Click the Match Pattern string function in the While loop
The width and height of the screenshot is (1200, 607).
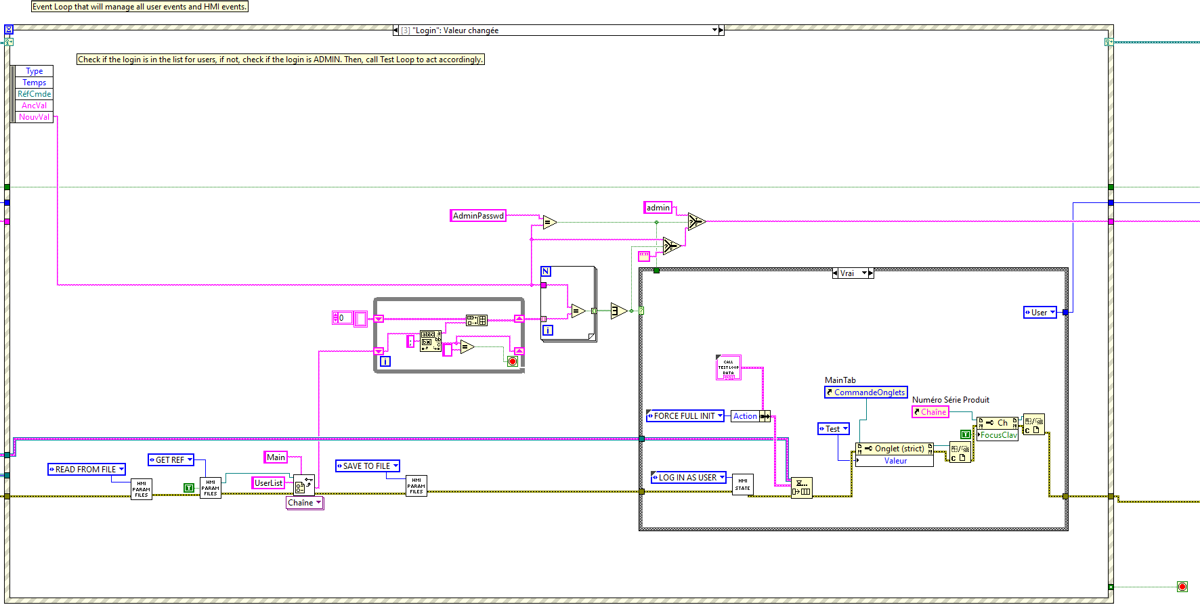coord(431,341)
